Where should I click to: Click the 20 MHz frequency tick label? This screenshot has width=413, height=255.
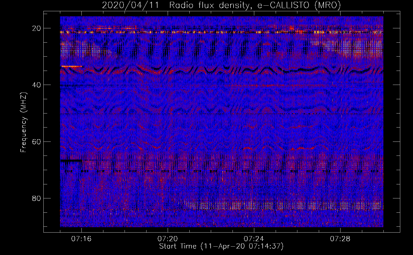[37, 28]
